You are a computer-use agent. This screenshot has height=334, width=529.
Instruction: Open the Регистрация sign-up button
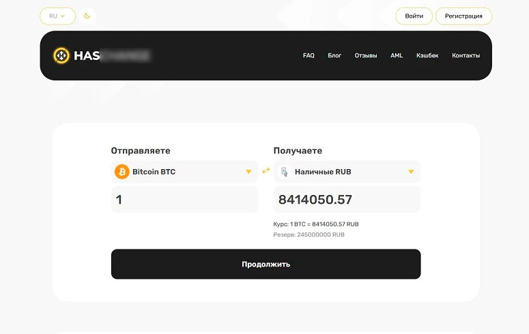pos(463,16)
